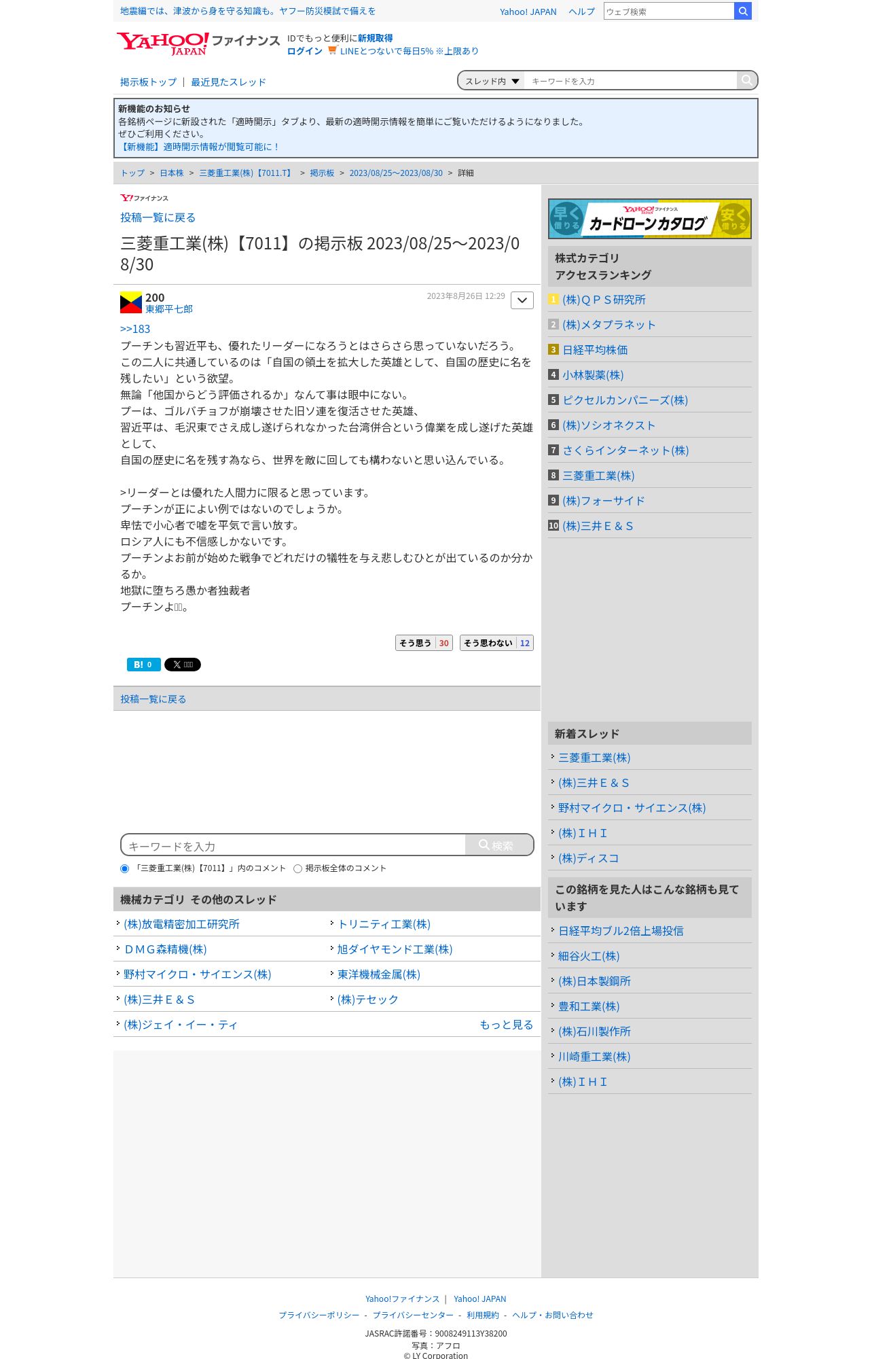The width and height of the screenshot is (872, 1359).
Task: Open 最近見たスレッド
Action: [x=228, y=82]
